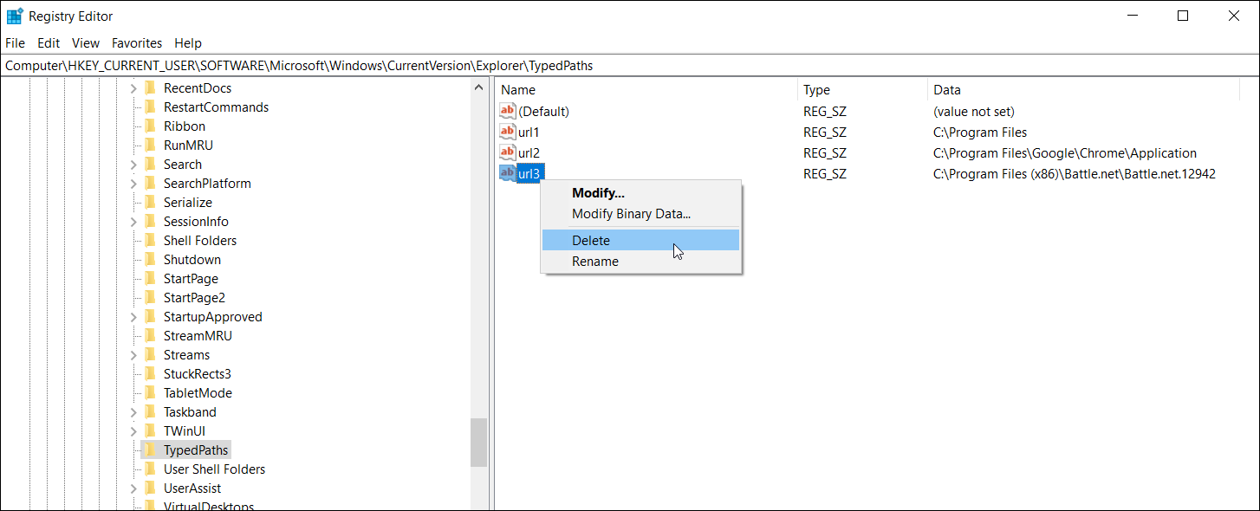Expand the SearchPlatform key

(x=133, y=184)
